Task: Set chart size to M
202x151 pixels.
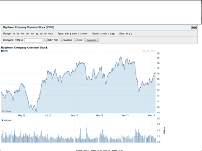Action: pos(127,34)
